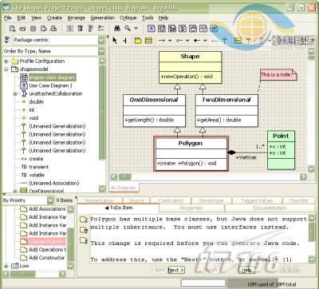Switch to the Source tab

[x=136, y=200]
